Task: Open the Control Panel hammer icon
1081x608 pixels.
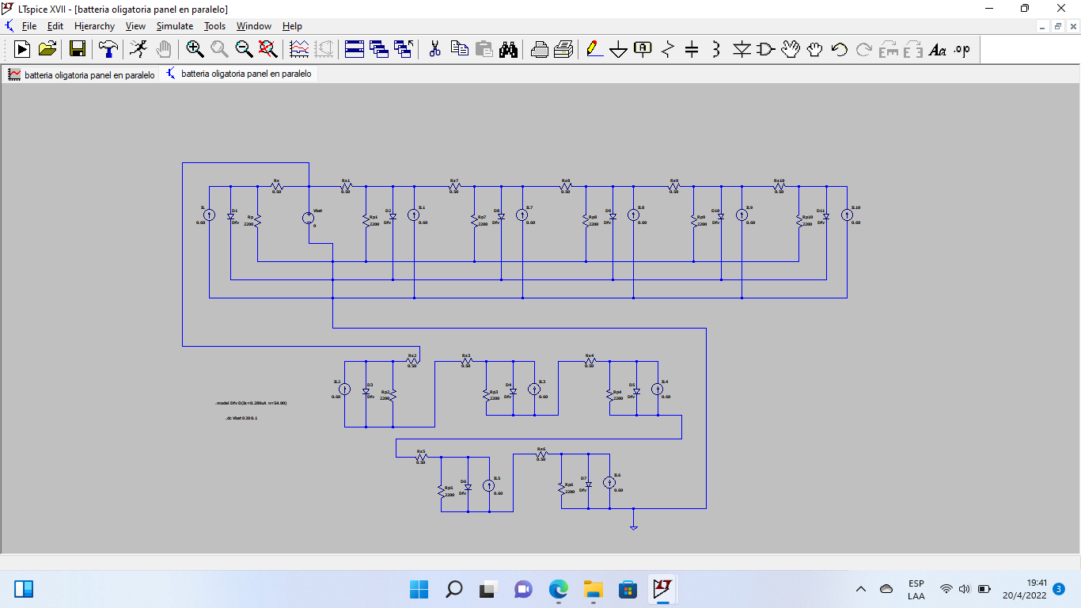Action: tap(108, 49)
